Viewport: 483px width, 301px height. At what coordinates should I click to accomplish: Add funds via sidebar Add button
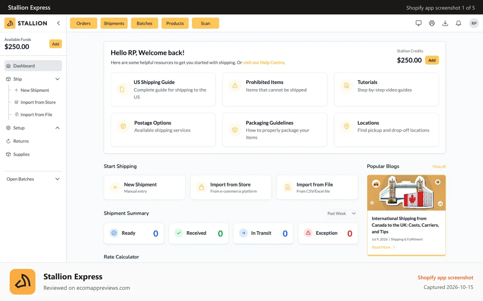pos(56,44)
